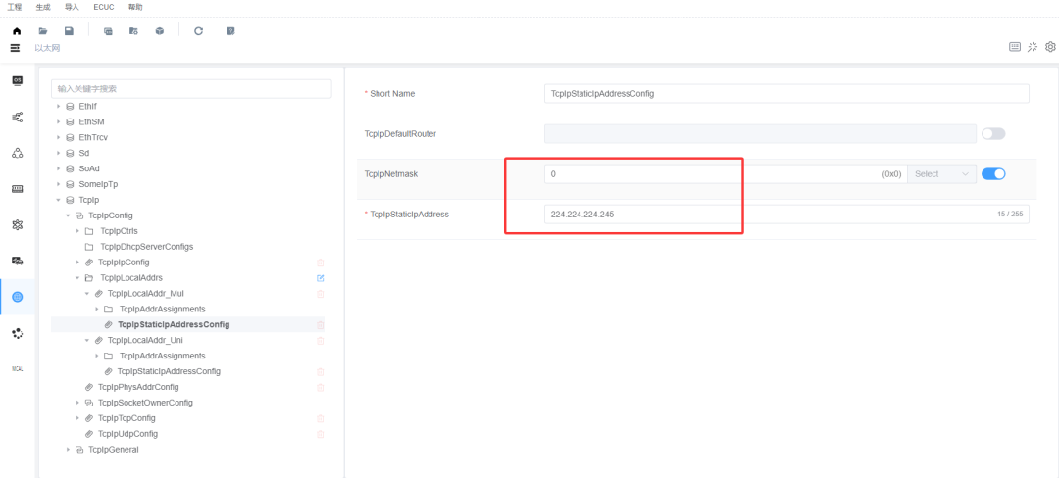Click delete icon on TcpIpLocalAddr_Mul row
This screenshot has width=1059, height=478.
[x=320, y=293]
